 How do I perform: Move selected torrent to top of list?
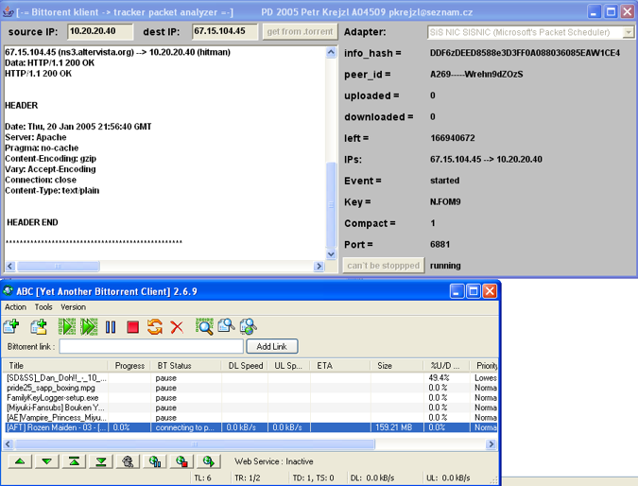point(74,461)
